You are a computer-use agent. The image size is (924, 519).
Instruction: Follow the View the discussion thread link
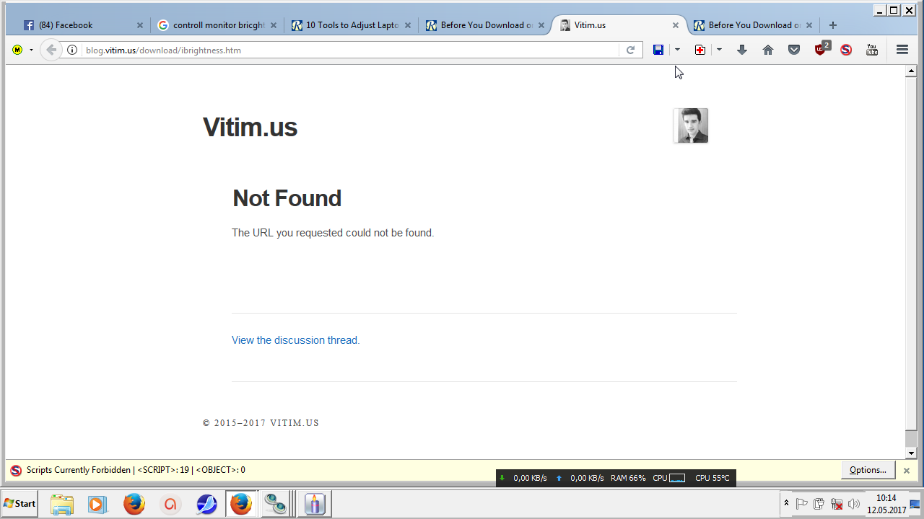tap(295, 340)
